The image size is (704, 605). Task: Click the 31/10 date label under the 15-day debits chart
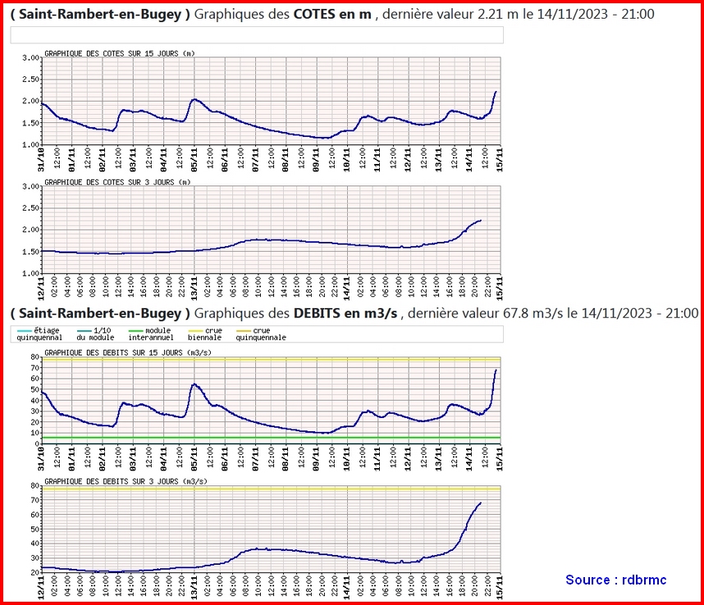[x=41, y=459]
